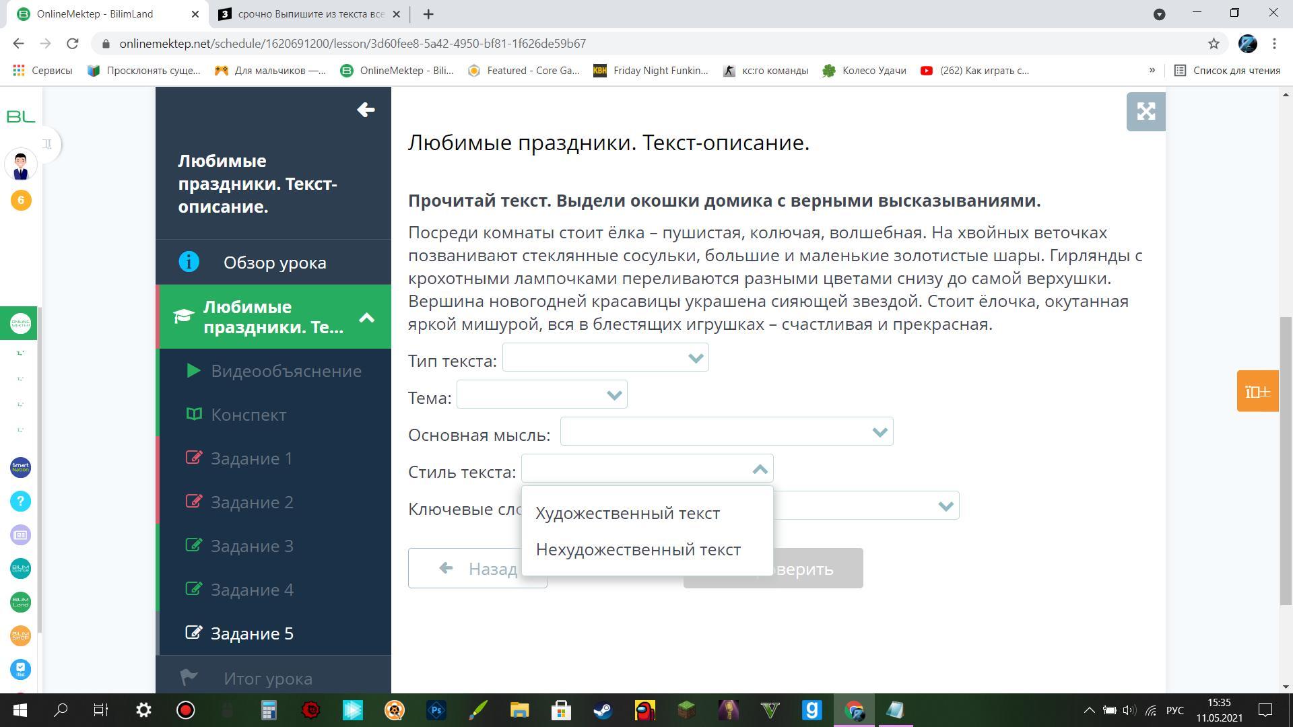Go to Задание 3 in sidebar

252,546
